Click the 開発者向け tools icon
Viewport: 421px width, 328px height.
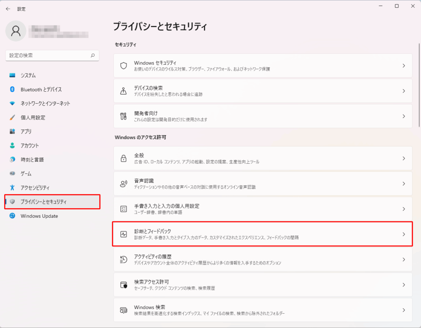tap(123, 116)
